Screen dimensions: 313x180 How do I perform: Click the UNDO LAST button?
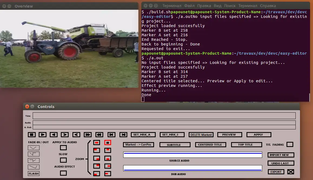(x=281, y=163)
